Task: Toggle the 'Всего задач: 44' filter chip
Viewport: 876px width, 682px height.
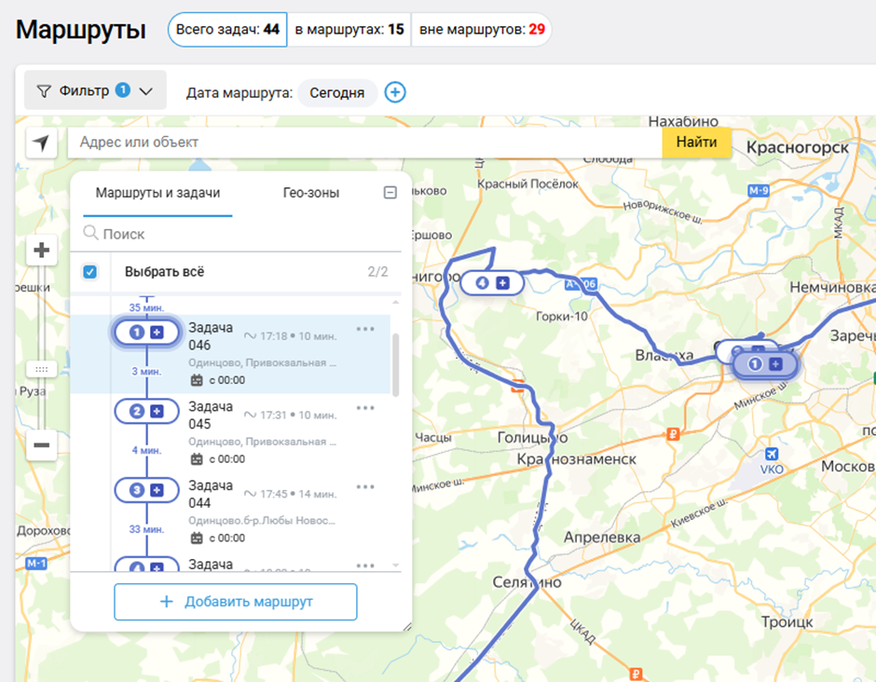Action: 227,30
